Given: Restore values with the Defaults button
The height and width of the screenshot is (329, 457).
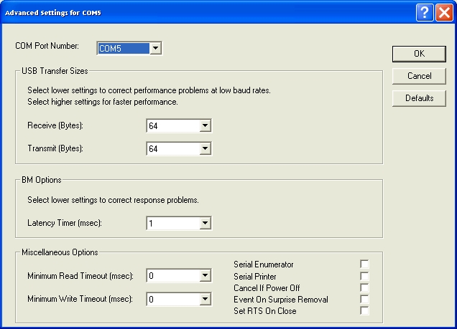Looking at the screenshot, I should [x=419, y=98].
